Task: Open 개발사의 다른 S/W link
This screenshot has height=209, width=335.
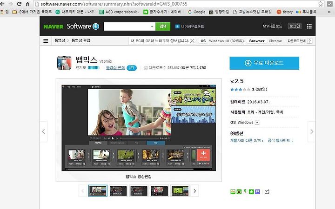Action: tap(247, 141)
